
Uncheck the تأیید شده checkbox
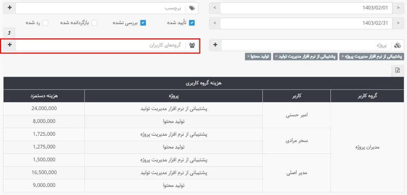coord(192,23)
